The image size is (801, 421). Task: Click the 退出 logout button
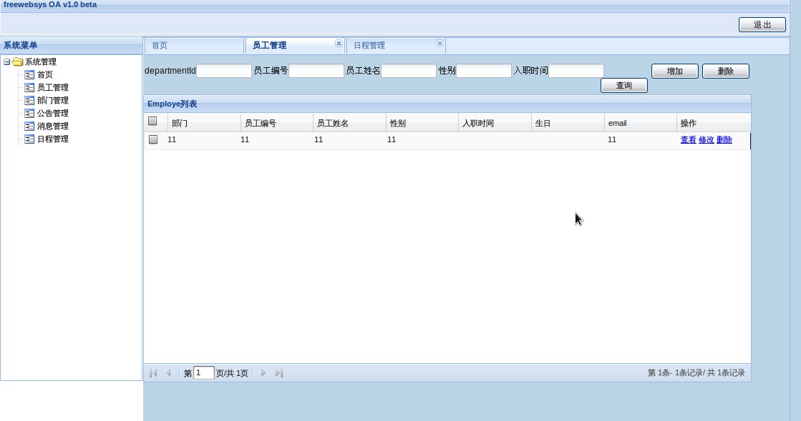[x=763, y=24]
